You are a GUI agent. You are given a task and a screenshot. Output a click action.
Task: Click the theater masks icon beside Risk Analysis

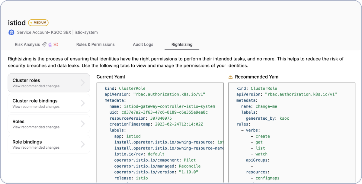(44, 44)
